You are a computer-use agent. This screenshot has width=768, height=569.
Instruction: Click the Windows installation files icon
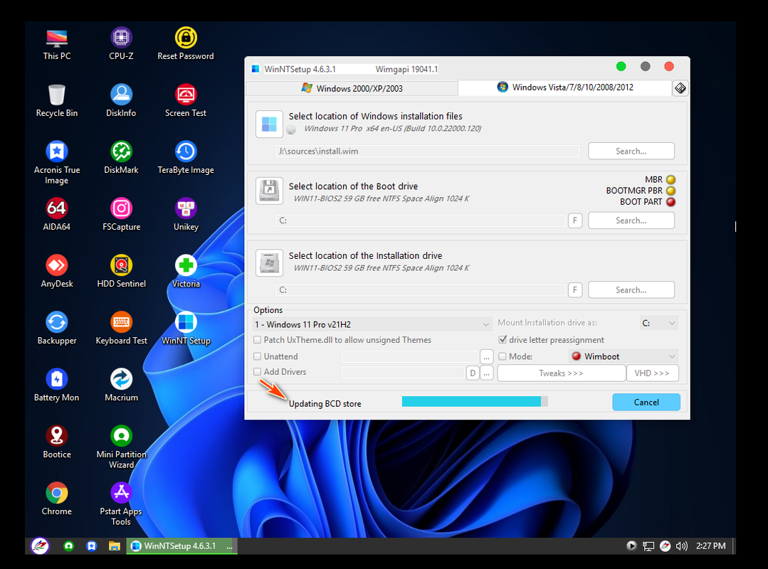tap(269, 124)
